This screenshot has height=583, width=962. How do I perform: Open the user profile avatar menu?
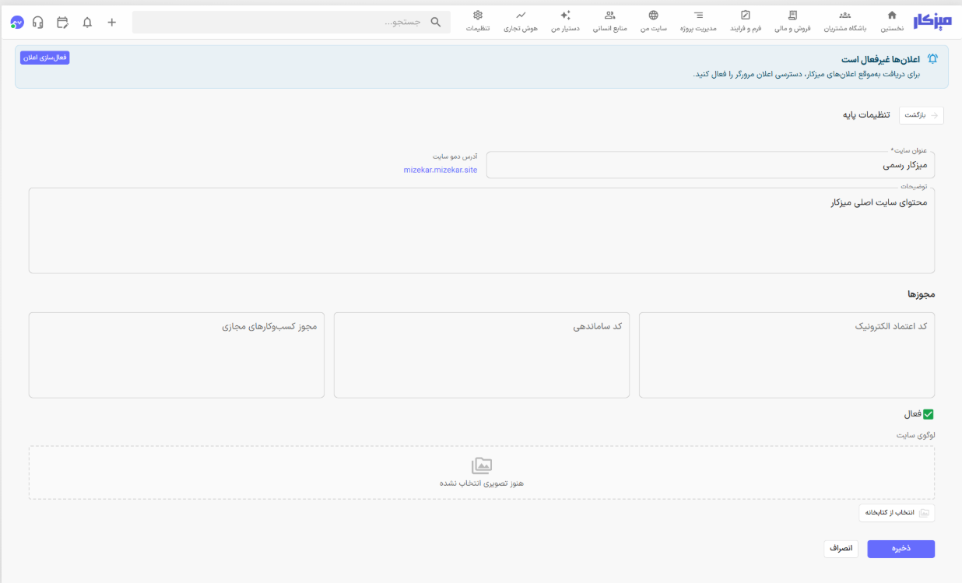click(17, 23)
